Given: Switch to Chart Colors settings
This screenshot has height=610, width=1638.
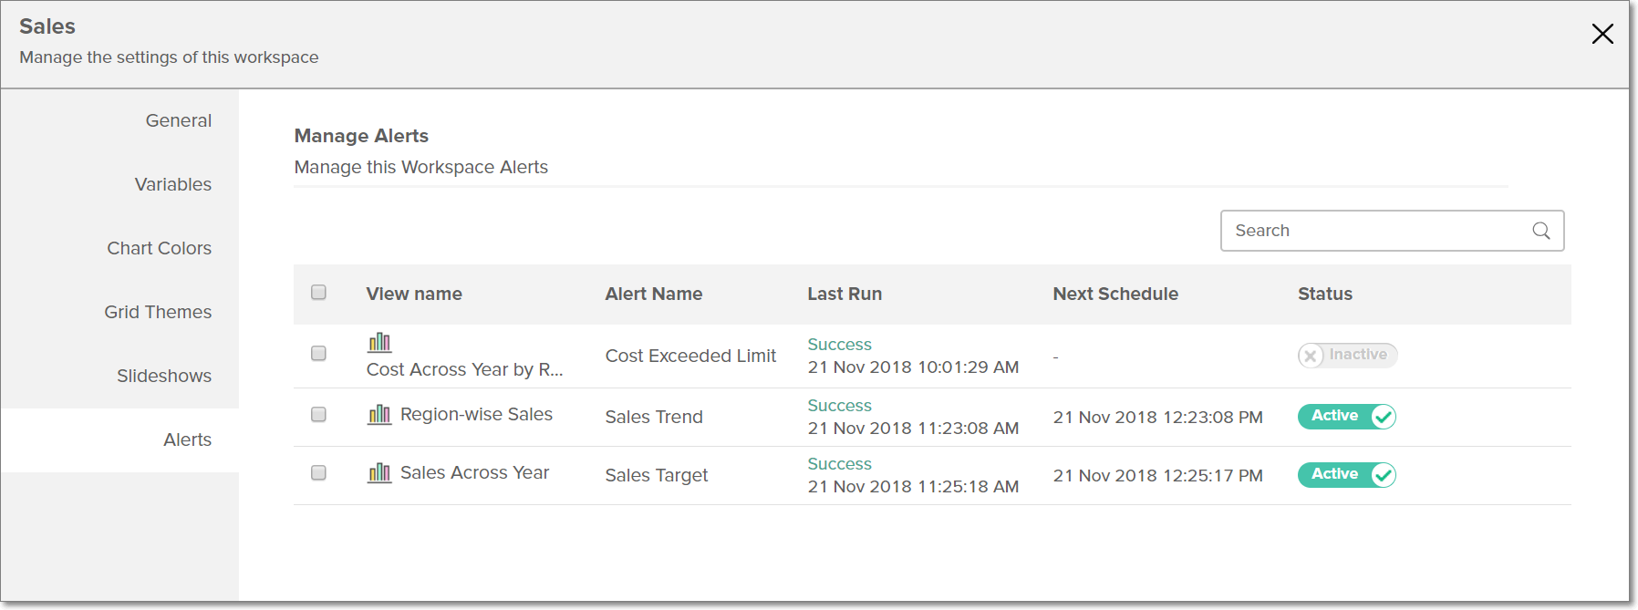Looking at the screenshot, I should pos(159,248).
